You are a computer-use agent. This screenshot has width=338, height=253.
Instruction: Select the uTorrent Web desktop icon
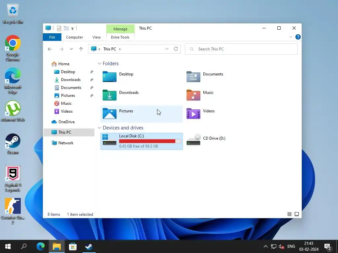click(x=13, y=111)
